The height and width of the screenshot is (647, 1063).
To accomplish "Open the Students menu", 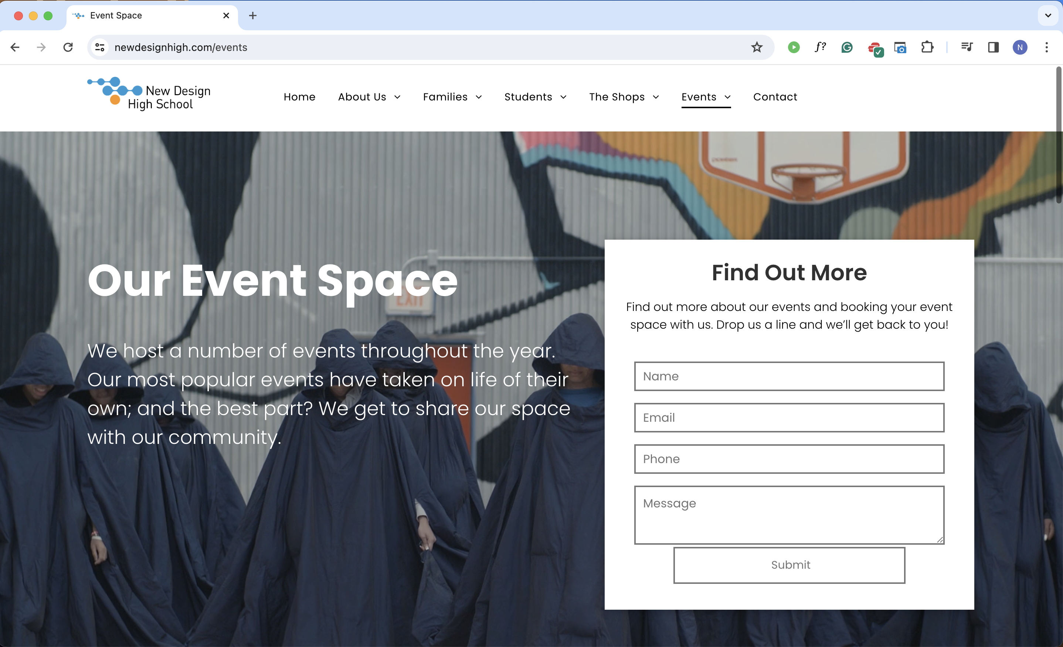I will pyautogui.click(x=528, y=97).
